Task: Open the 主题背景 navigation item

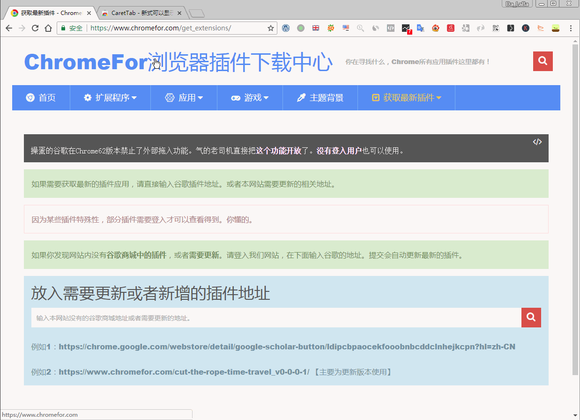Action: pos(320,98)
